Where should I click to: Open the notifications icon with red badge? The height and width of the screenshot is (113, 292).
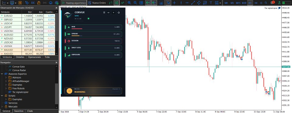[273, 3]
